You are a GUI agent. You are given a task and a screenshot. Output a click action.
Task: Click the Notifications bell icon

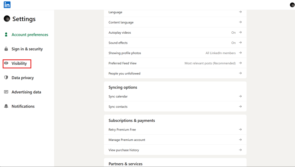pyautogui.click(x=6, y=106)
